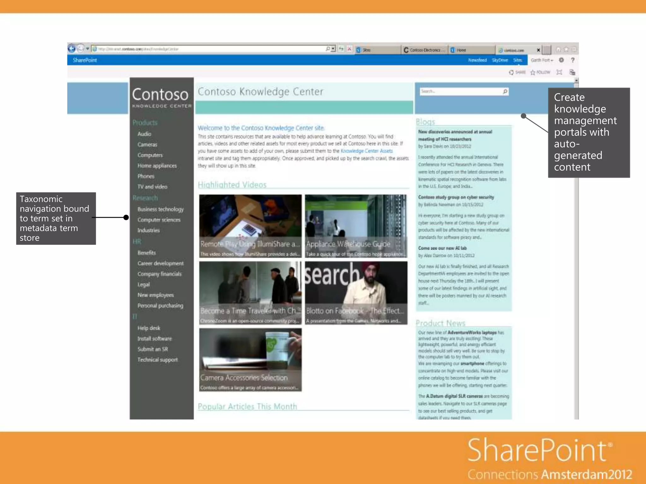
Task: Select Submit an SR in navigation
Action: point(153,349)
